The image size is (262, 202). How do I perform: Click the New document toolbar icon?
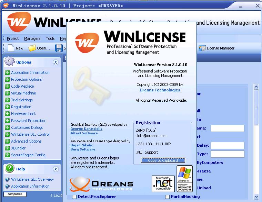(11, 48)
